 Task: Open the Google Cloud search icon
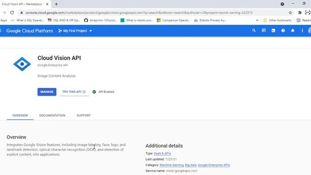(254, 31)
